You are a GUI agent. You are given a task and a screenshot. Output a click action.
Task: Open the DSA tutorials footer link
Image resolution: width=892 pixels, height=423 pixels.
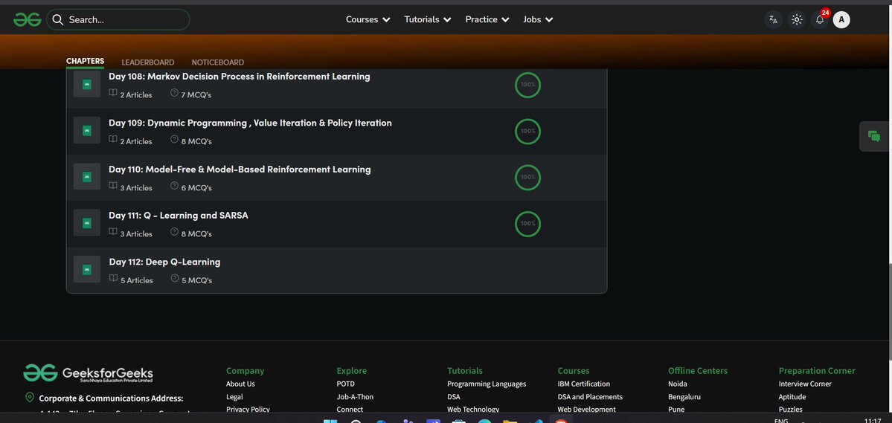point(453,397)
